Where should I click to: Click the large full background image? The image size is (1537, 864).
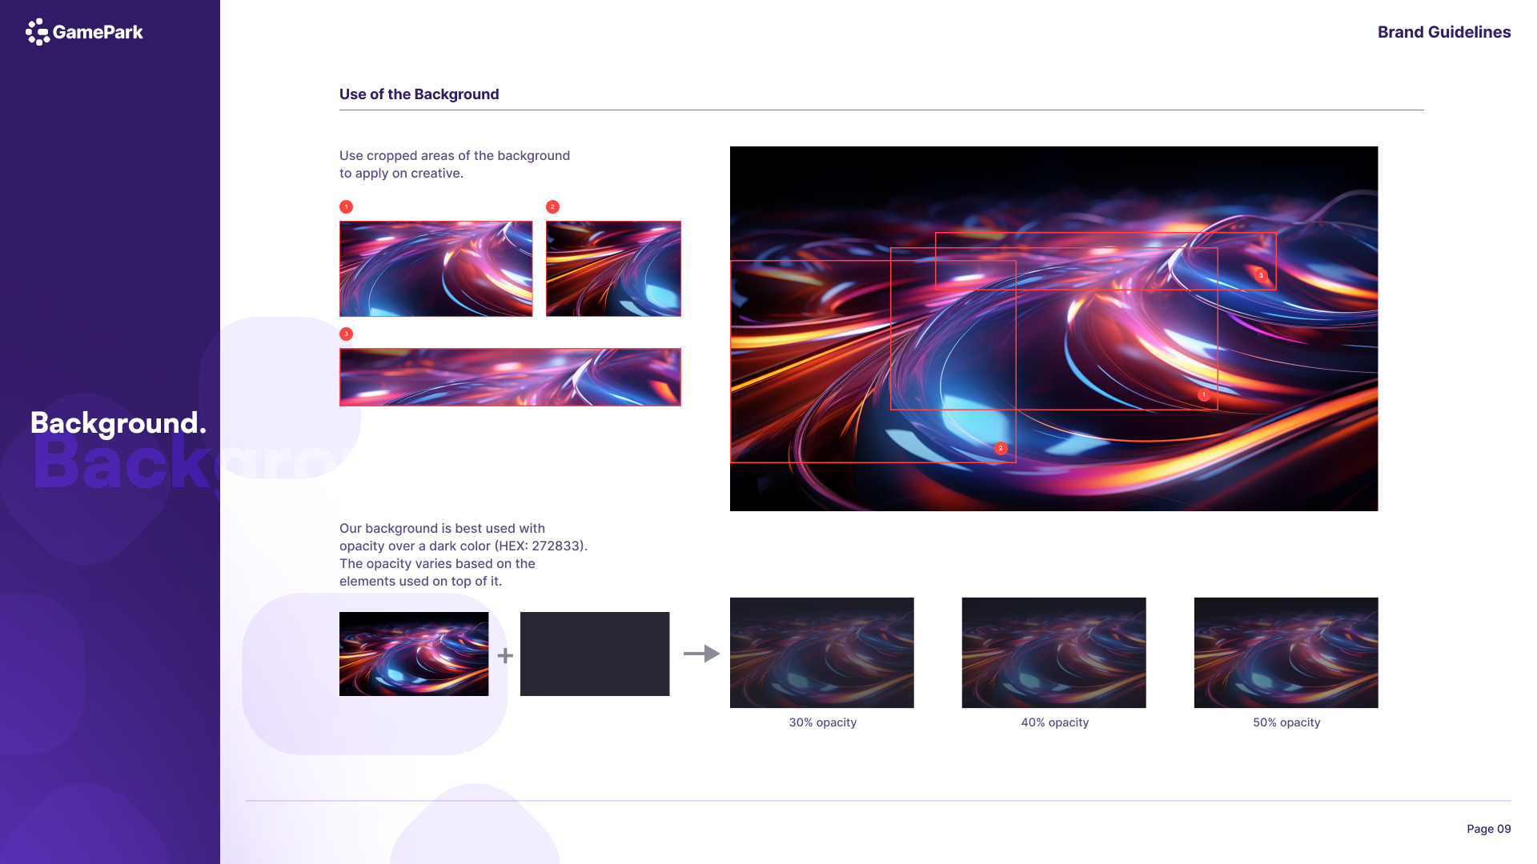(1053, 329)
